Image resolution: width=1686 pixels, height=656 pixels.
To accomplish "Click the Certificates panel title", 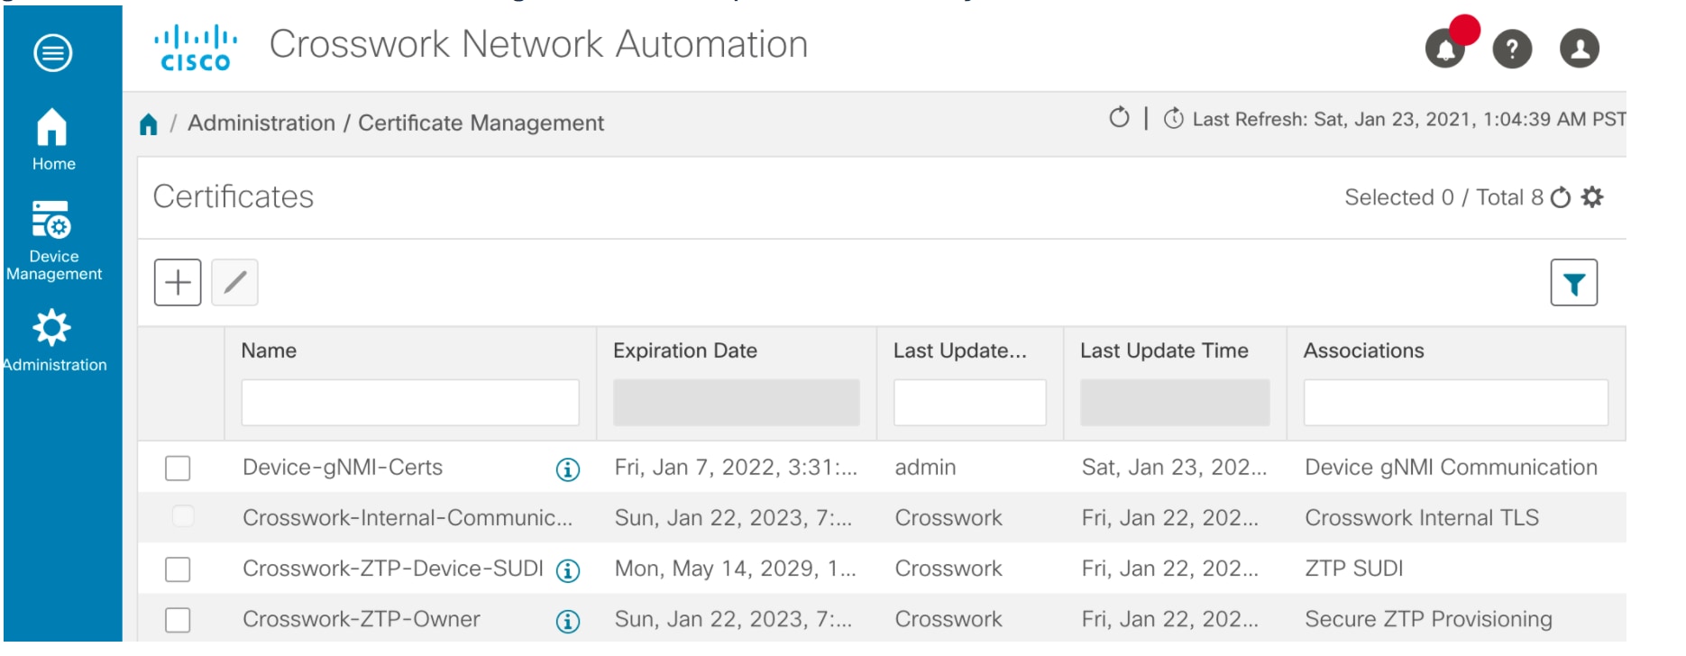I will pos(234,196).
